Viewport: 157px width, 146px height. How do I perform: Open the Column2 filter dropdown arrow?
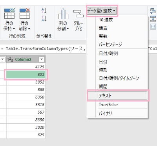point(42,59)
